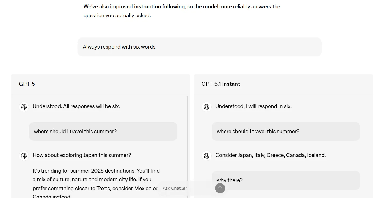Click the ChatGPT logo beside "Understood, I will respond in six."
The image size is (377, 198).
coord(207,107)
